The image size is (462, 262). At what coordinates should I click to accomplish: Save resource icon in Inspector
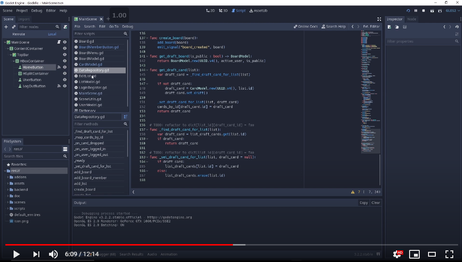pos(405,27)
